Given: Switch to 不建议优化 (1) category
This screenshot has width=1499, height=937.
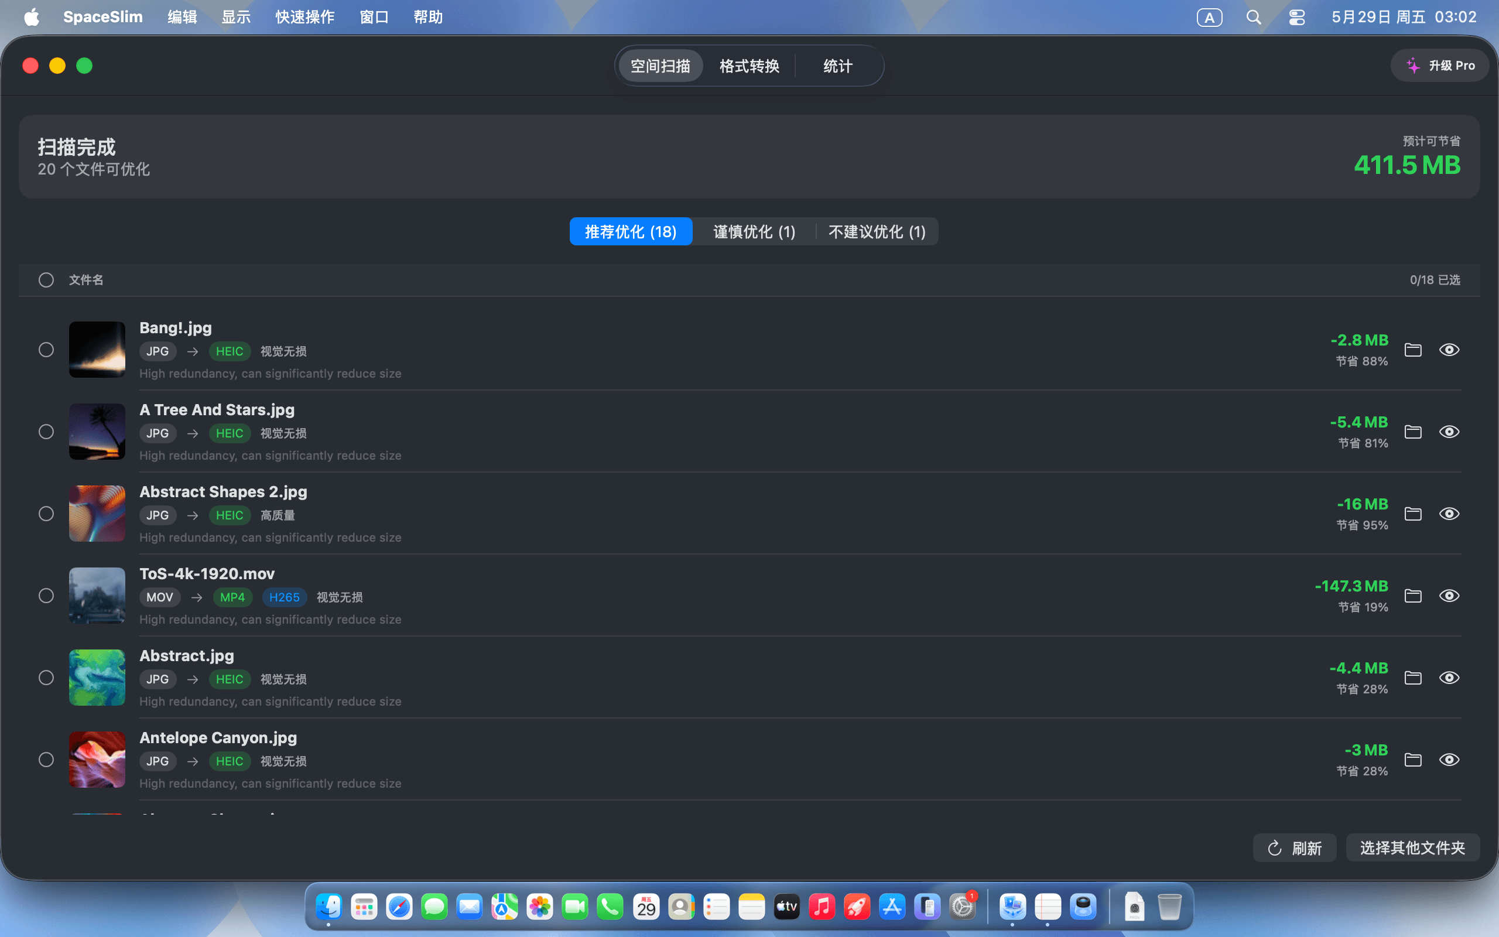Looking at the screenshot, I should pos(877,232).
